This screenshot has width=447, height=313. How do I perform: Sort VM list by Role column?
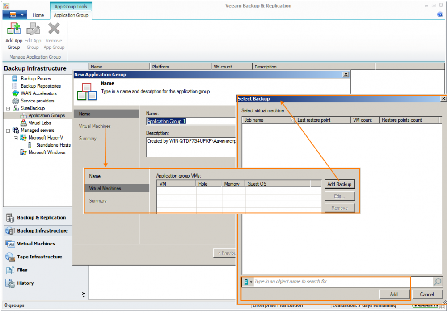coord(209,184)
